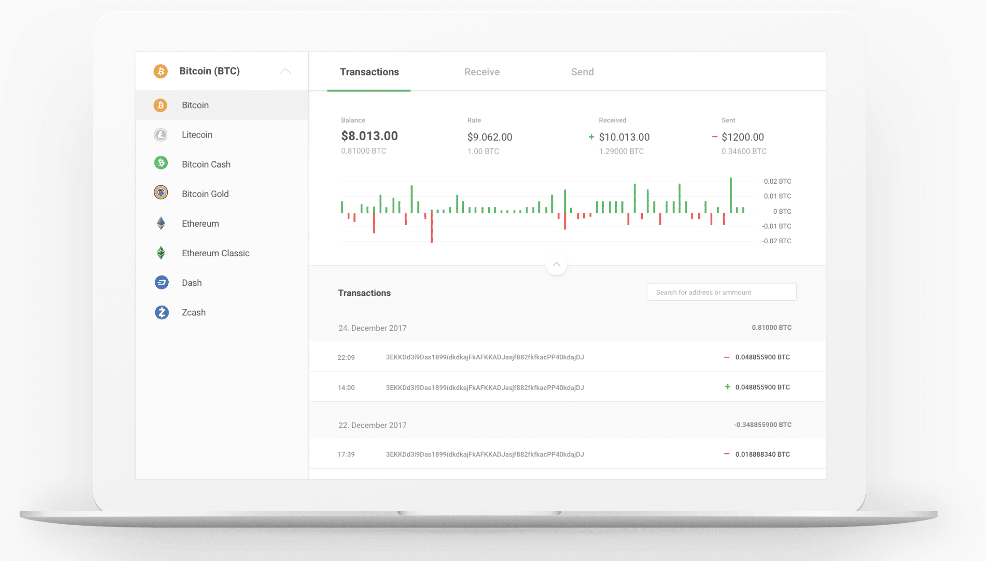Choose Litecoin in the currency list
The width and height of the screenshot is (986, 561).
pyautogui.click(x=222, y=135)
